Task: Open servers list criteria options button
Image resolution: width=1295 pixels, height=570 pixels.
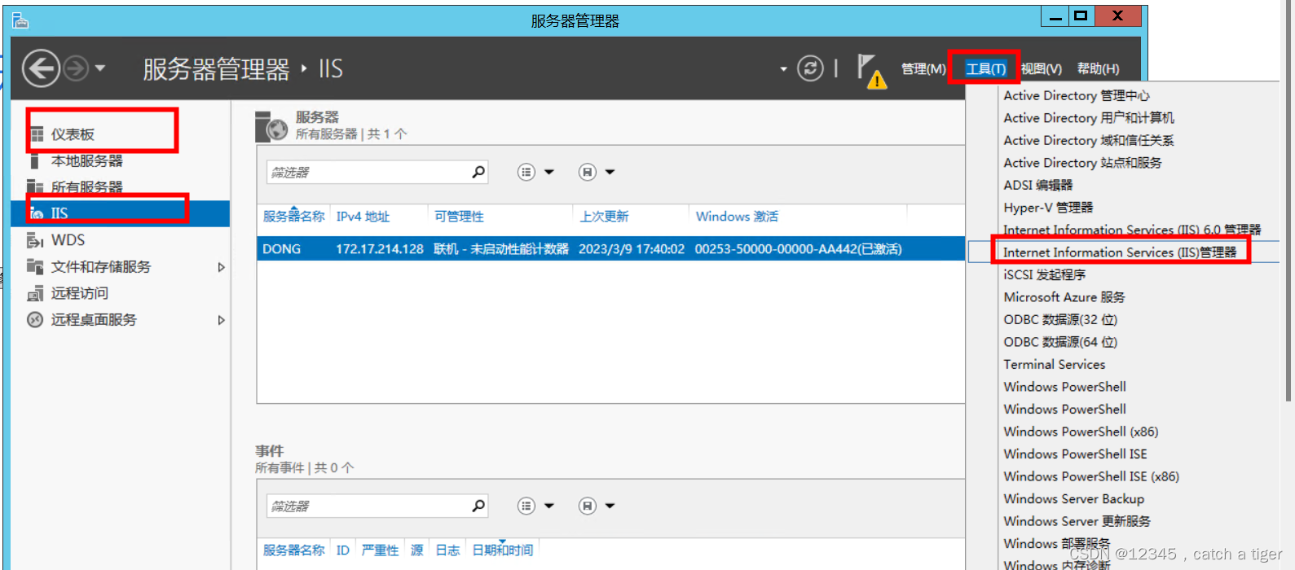Action: click(x=526, y=172)
